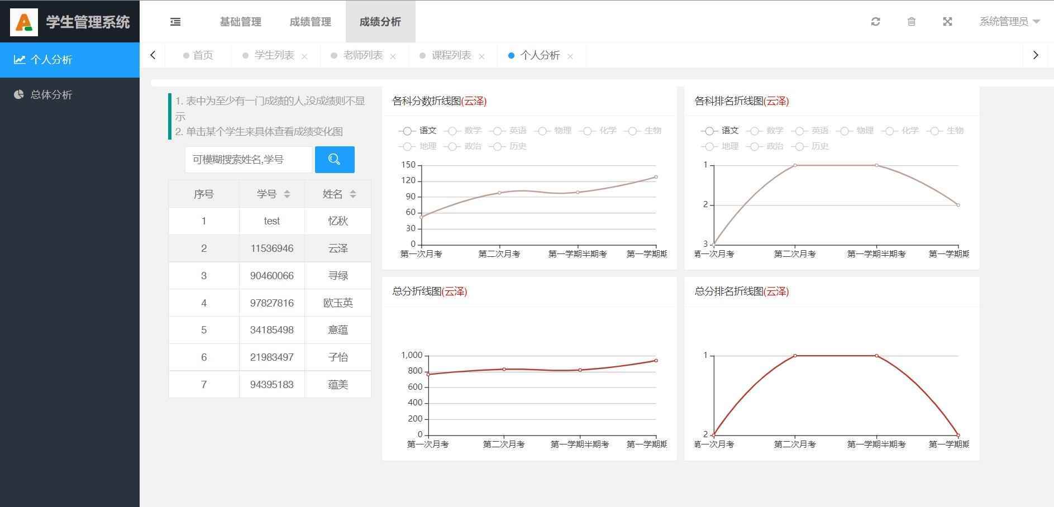
Task: Toggle 地理 legend in score chart
Action: click(417, 146)
